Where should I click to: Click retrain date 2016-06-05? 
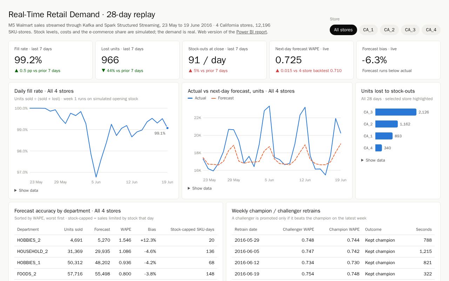(x=247, y=251)
